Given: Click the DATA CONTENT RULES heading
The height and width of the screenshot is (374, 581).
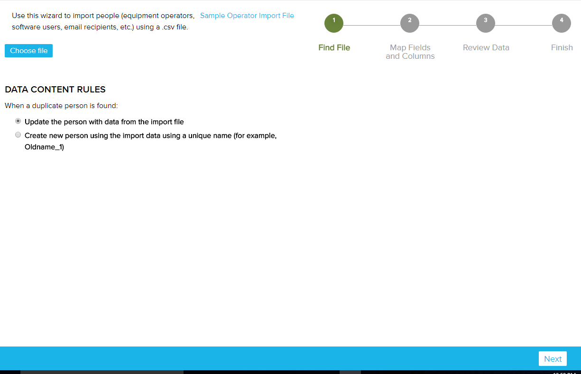Looking at the screenshot, I should coord(55,89).
